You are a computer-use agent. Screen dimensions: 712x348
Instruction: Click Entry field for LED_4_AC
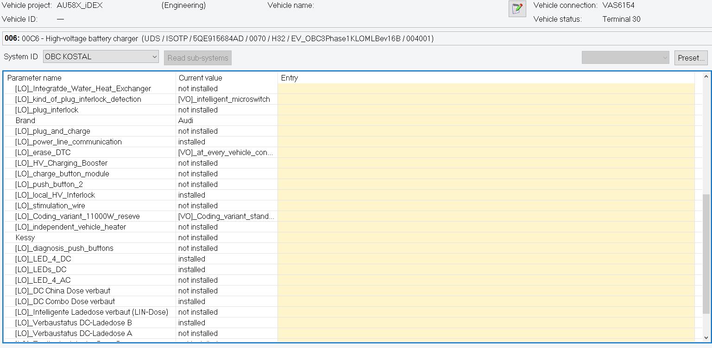point(485,280)
